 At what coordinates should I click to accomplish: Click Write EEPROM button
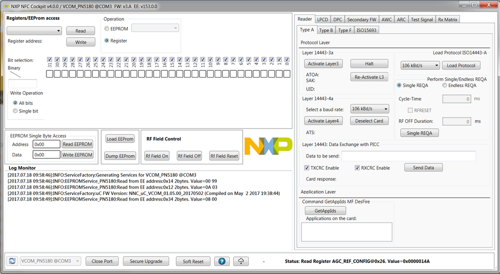pyautogui.click(x=78, y=154)
